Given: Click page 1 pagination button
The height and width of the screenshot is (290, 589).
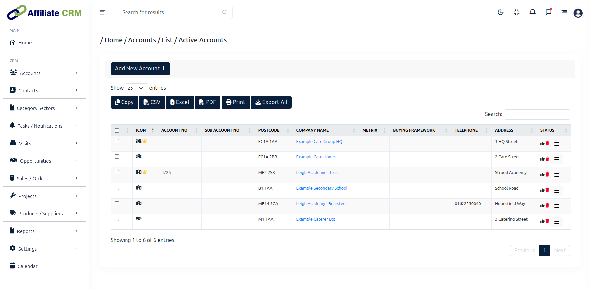Looking at the screenshot, I should (x=544, y=251).
